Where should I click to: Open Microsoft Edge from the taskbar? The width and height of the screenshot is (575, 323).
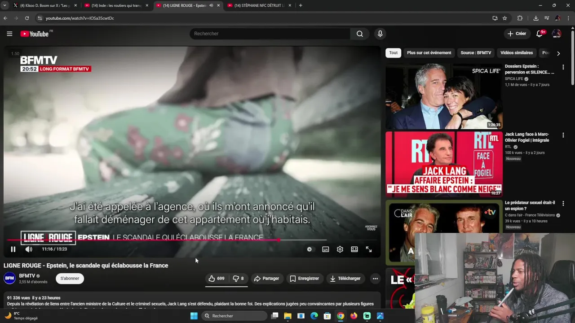click(314, 316)
